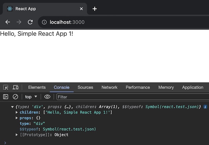
Task: Clear the console with the ban icon
Action: 15,97
